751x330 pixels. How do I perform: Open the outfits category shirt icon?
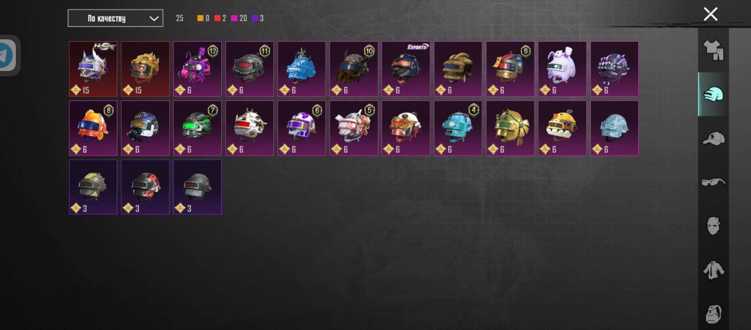point(713,50)
